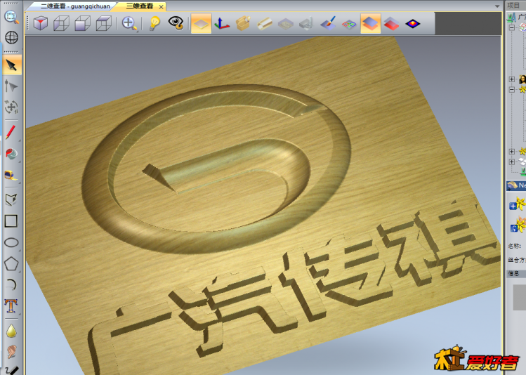526x375 pixels.
Task: Toggle the vector overlay circles icon
Action: point(349,24)
